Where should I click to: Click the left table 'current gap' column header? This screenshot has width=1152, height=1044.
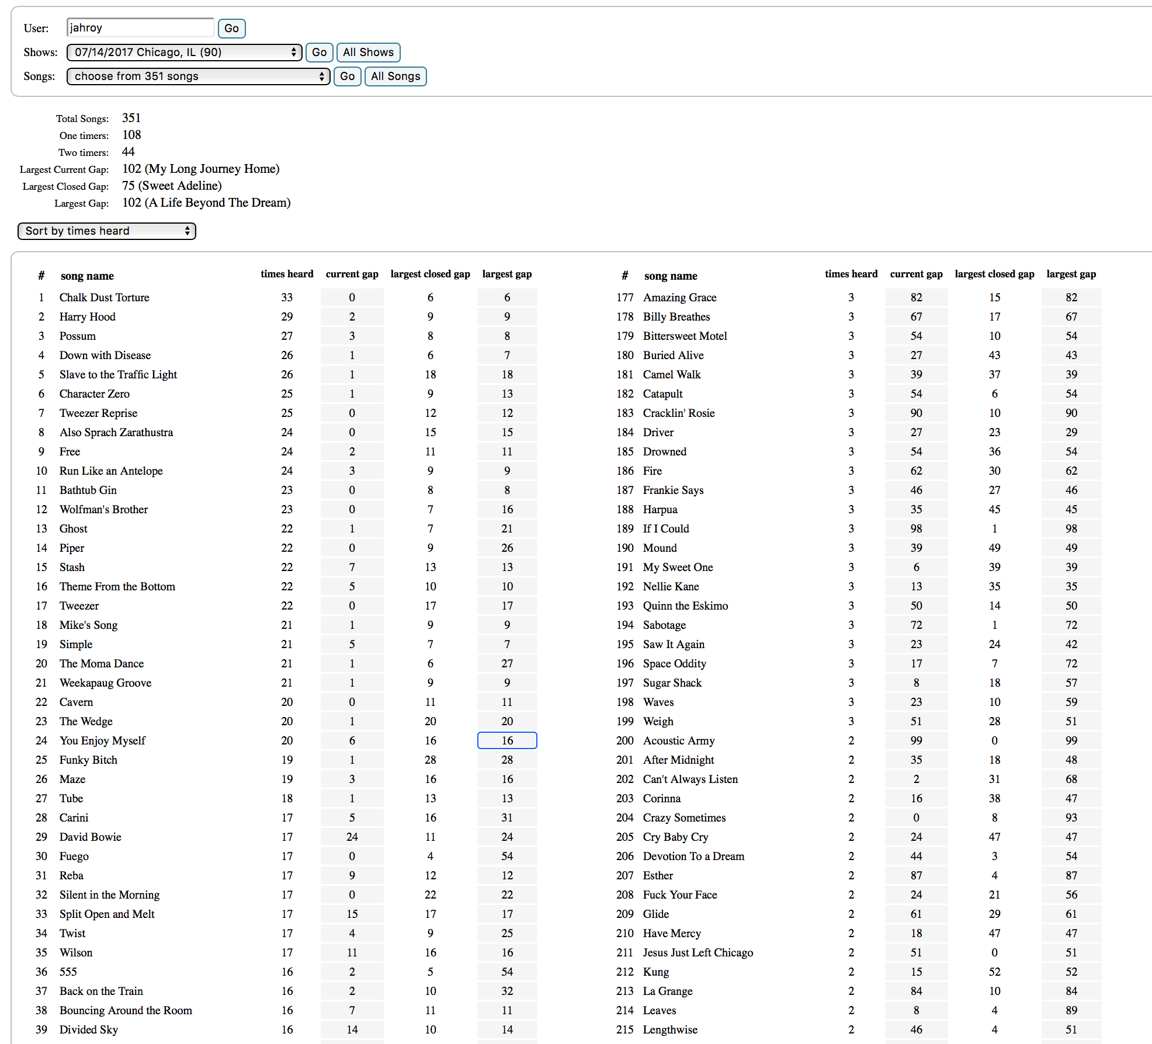(352, 274)
